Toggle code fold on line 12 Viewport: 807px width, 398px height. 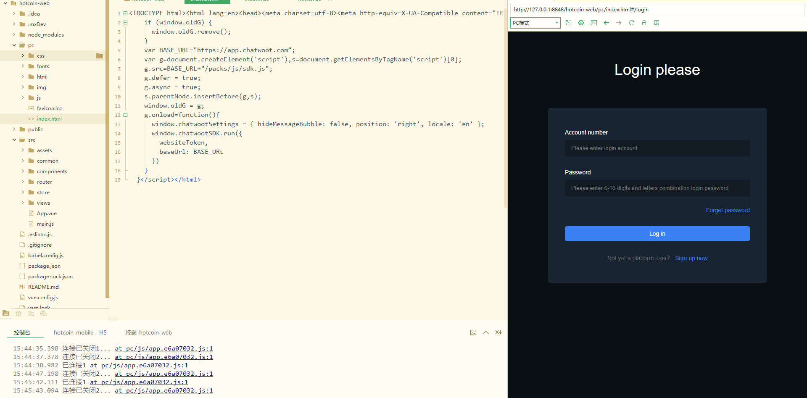(125, 115)
